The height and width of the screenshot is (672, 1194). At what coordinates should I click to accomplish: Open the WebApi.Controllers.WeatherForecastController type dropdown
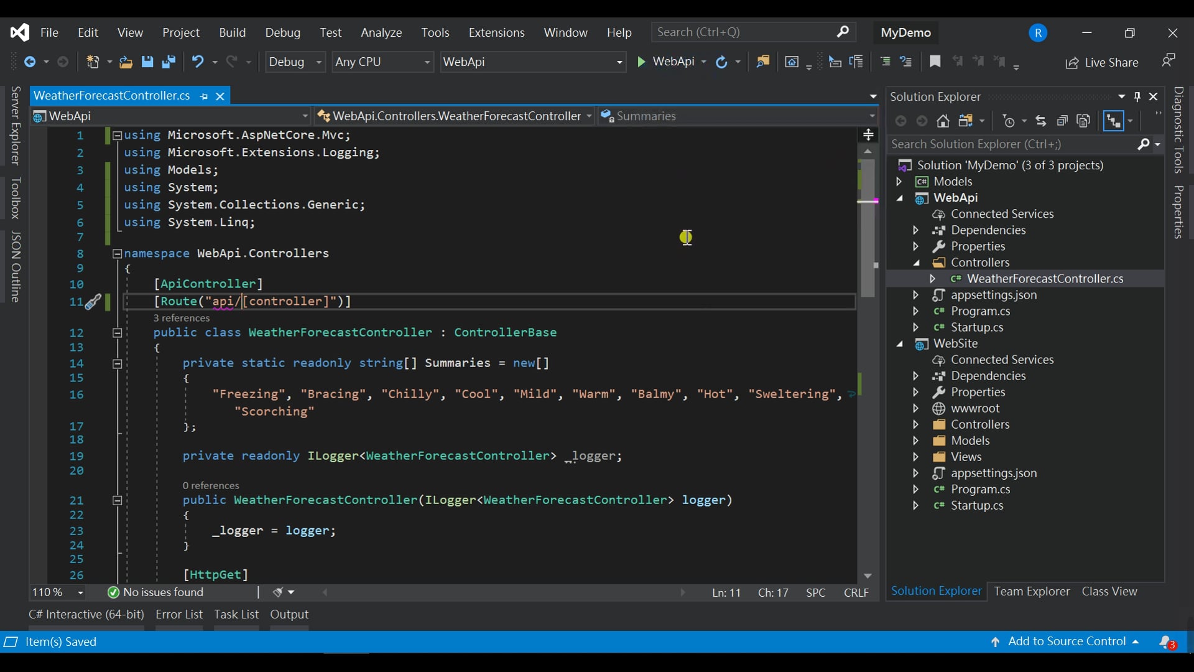pyautogui.click(x=455, y=116)
